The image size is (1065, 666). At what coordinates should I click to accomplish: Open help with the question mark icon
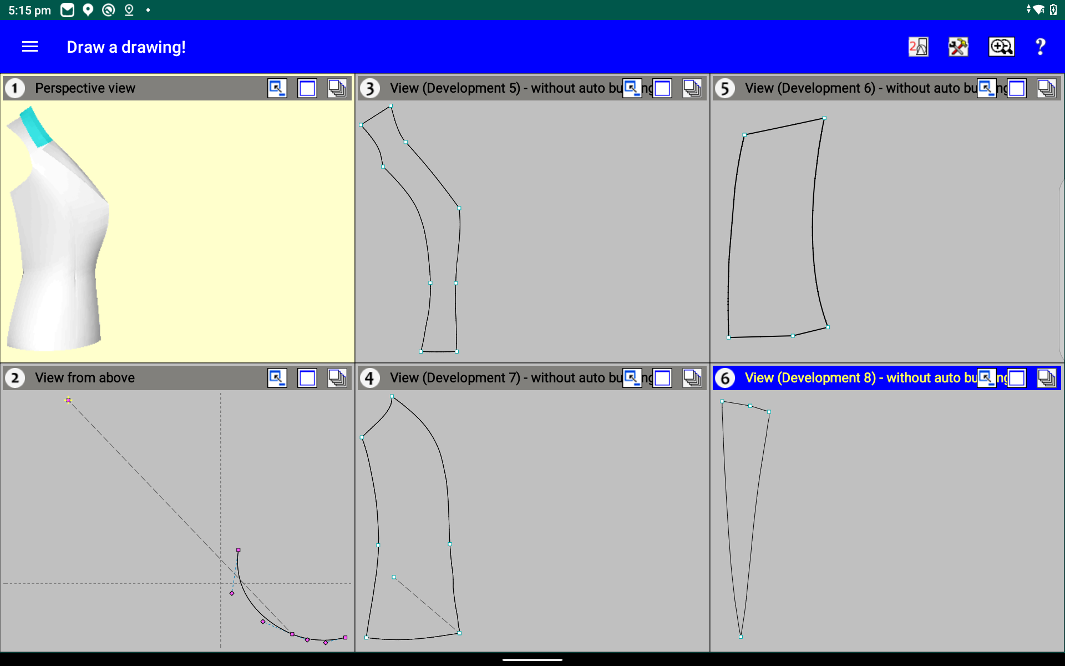point(1041,47)
